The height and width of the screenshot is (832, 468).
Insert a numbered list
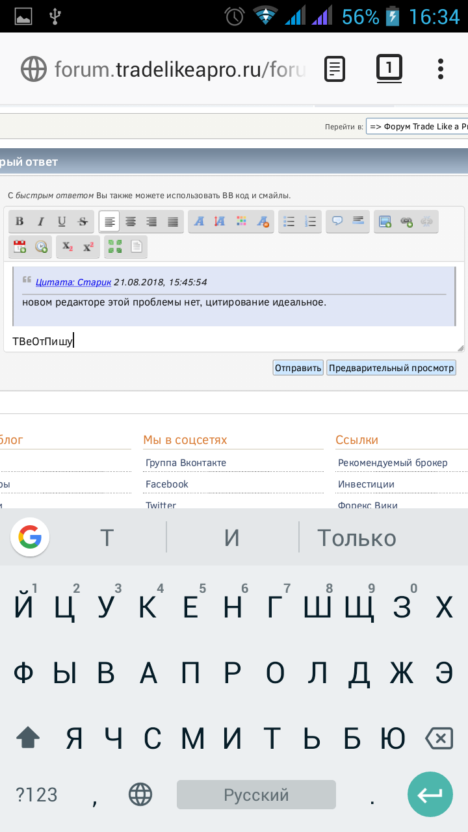311,222
